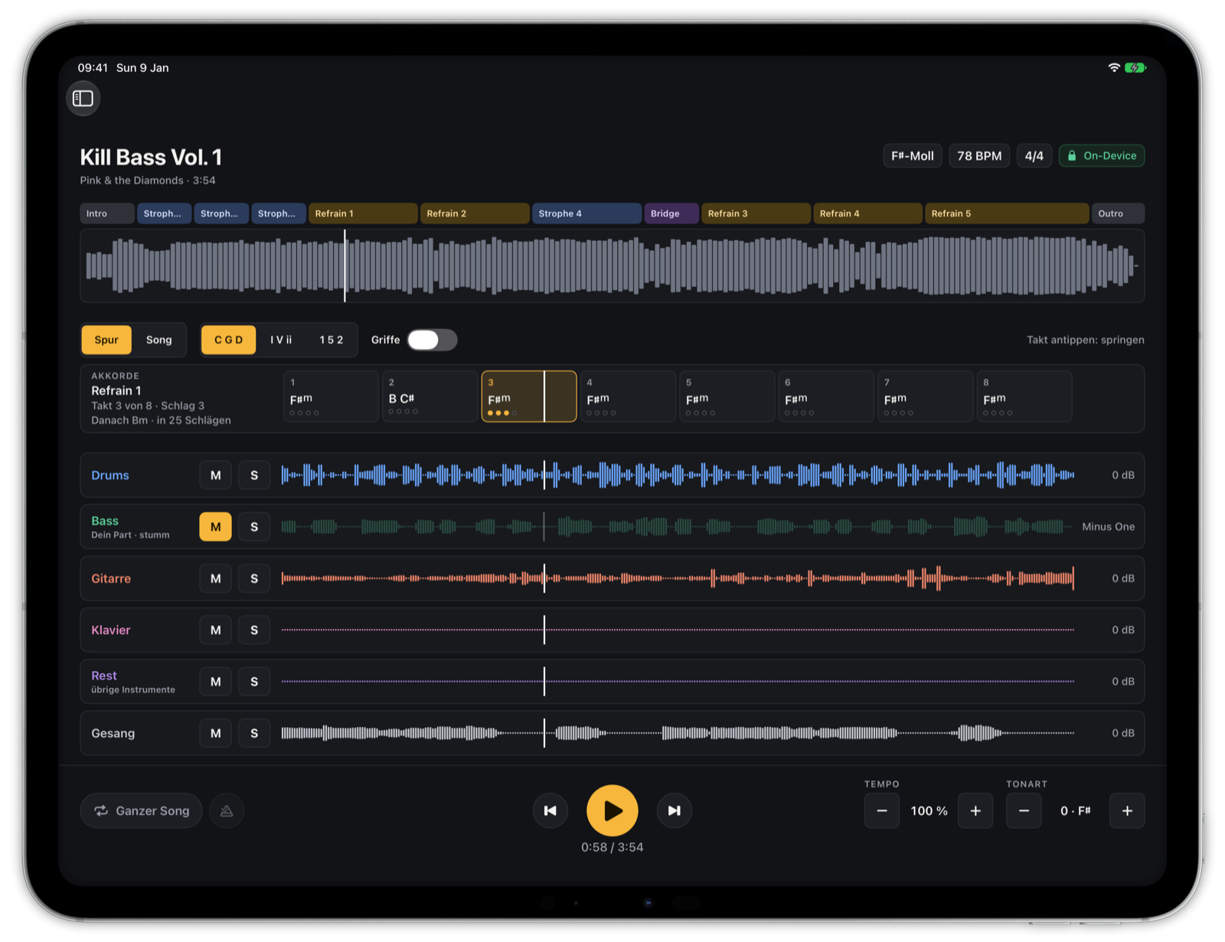The image size is (1225, 942).
Task: Skip to the previous section
Action: [550, 810]
